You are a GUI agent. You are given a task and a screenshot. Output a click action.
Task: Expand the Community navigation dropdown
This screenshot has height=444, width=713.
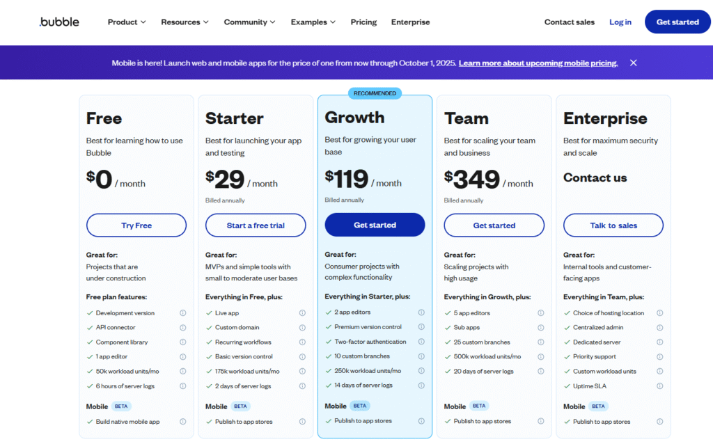click(x=249, y=22)
